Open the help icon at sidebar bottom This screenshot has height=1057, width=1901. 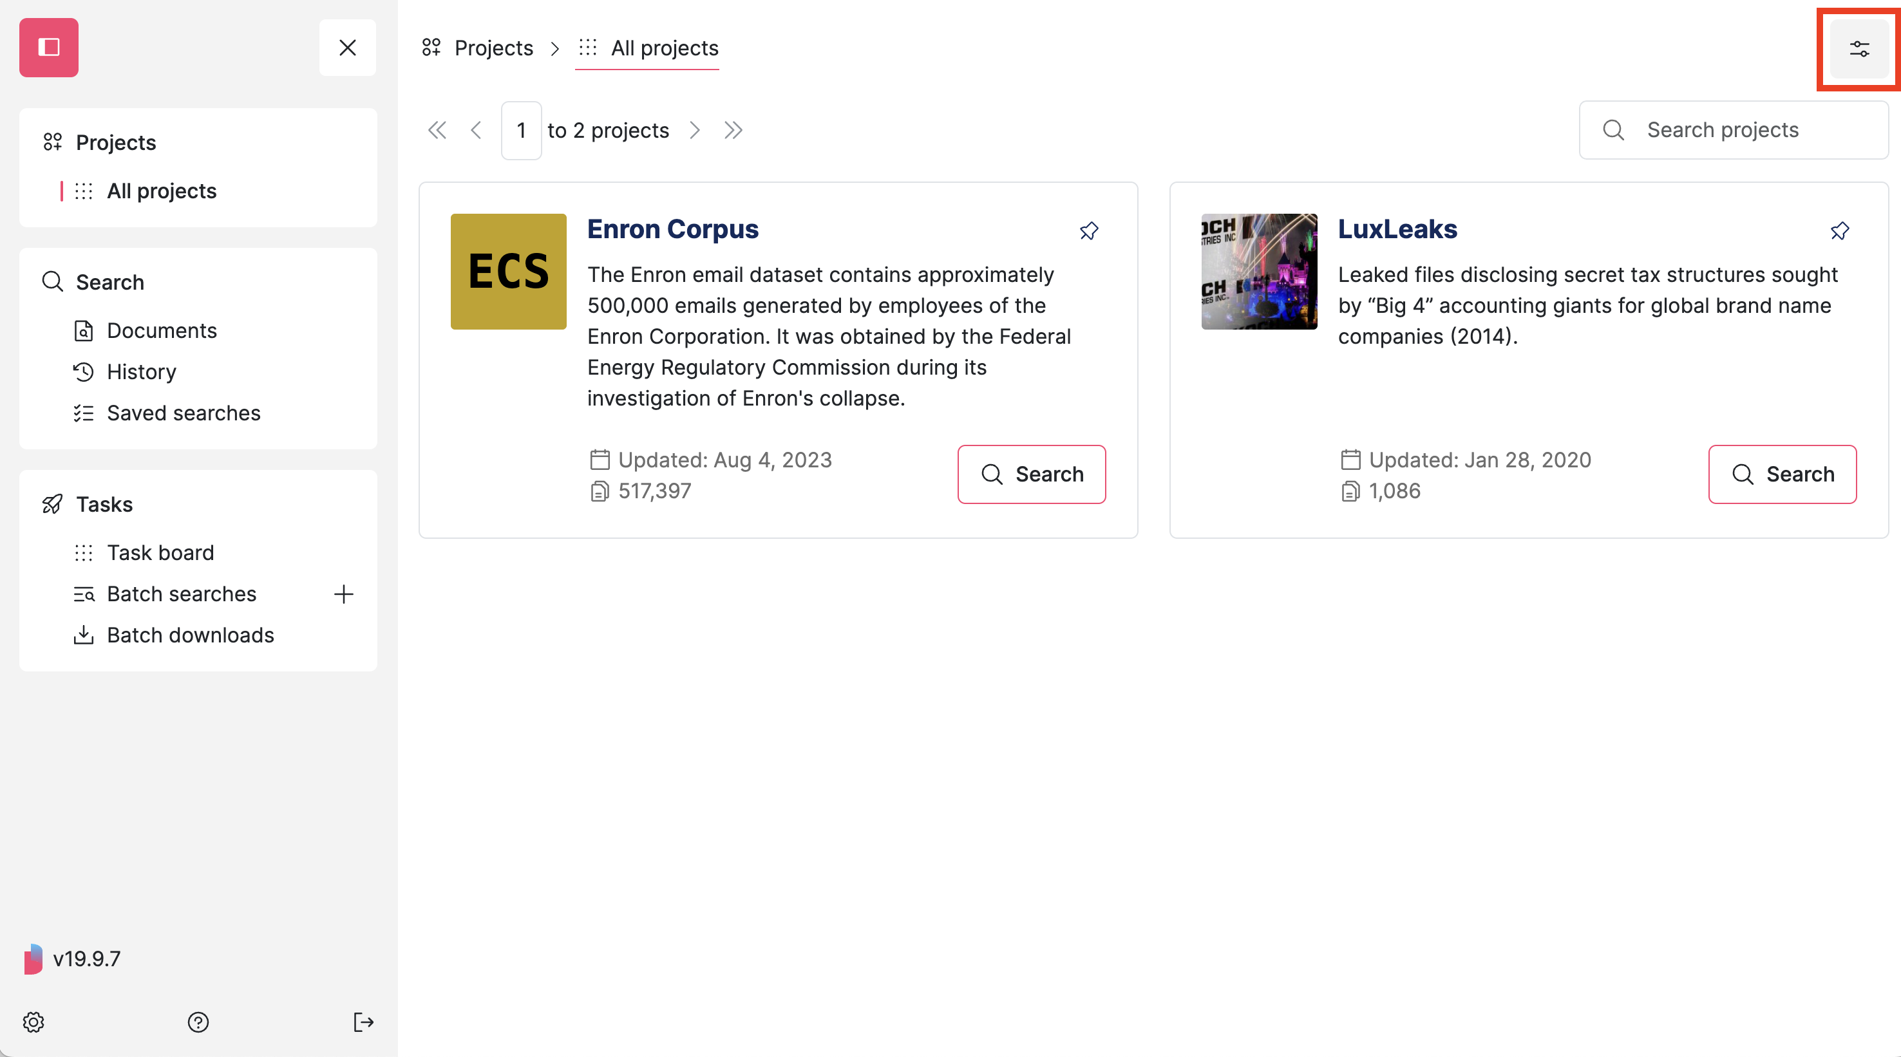click(x=198, y=1022)
